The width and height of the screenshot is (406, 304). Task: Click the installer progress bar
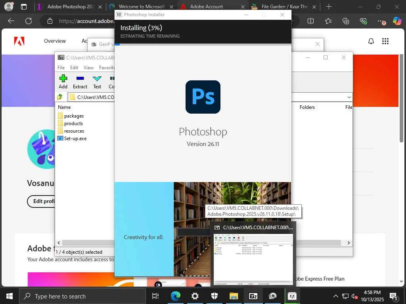[x=203, y=44]
